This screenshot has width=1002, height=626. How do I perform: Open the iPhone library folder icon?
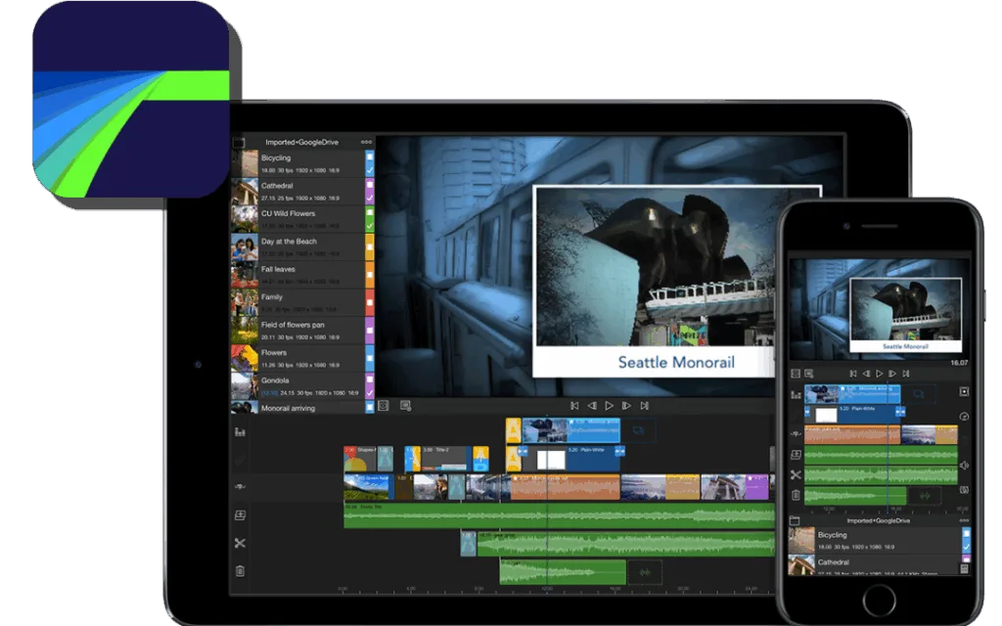795,520
